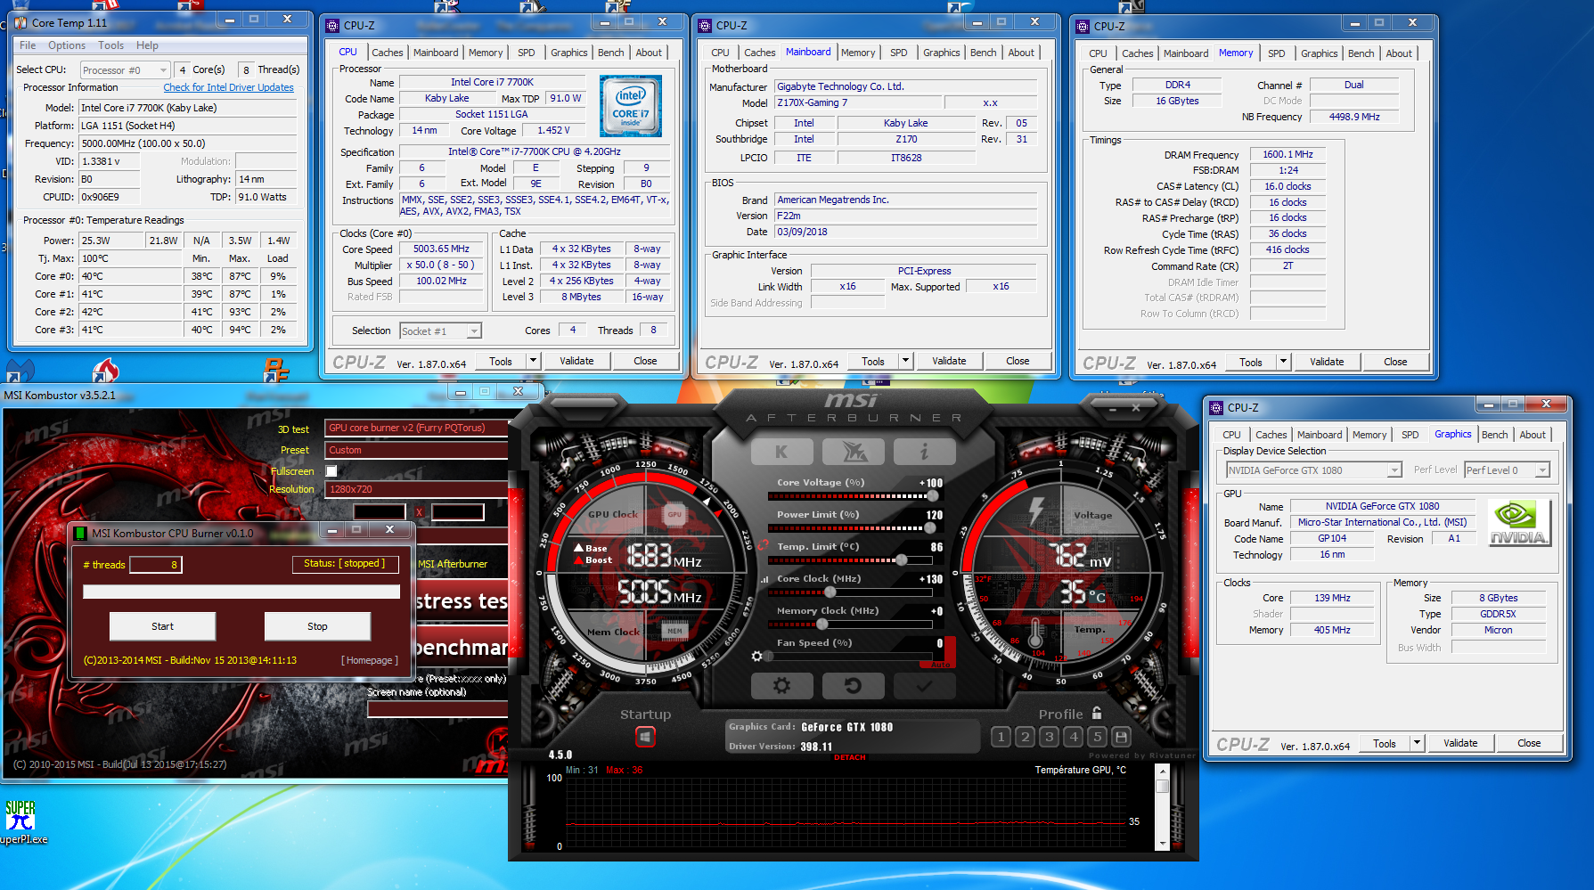Screen dimensions: 1594x890
Task: Open Afterburner settings with the gear button
Action: click(781, 685)
